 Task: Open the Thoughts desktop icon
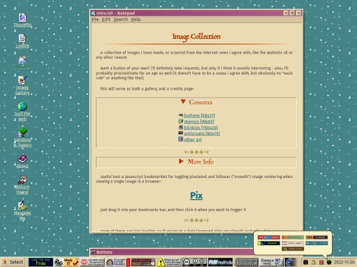click(22, 20)
